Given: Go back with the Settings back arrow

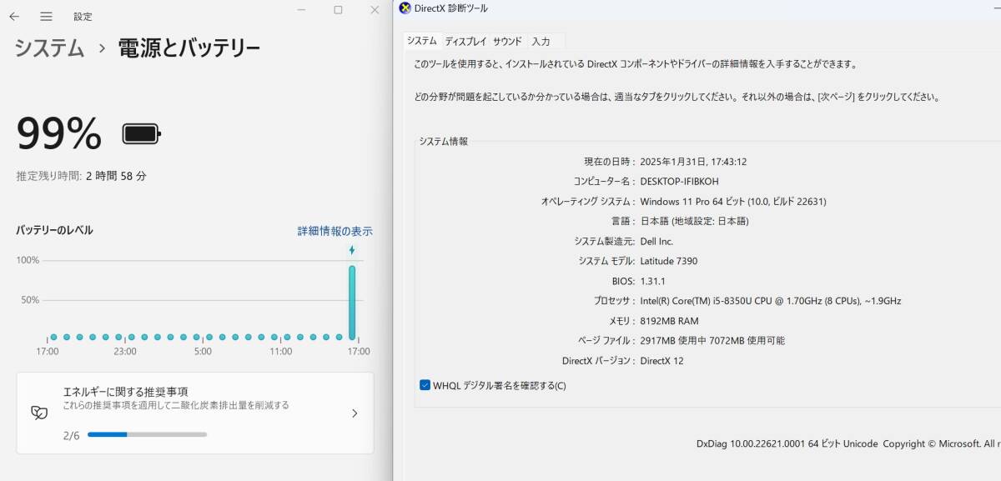Looking at the screenshot, I should pos(14,16).
